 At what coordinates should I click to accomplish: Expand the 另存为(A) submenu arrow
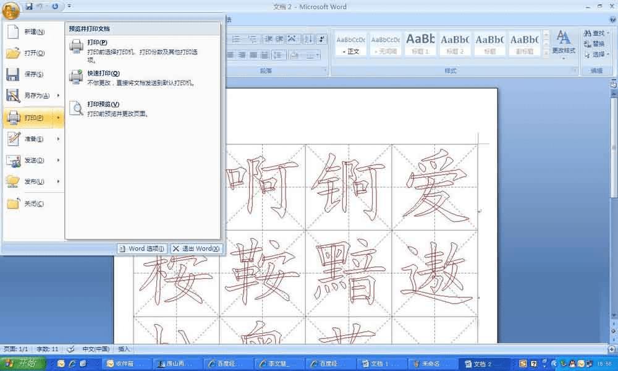coord(58,95)
